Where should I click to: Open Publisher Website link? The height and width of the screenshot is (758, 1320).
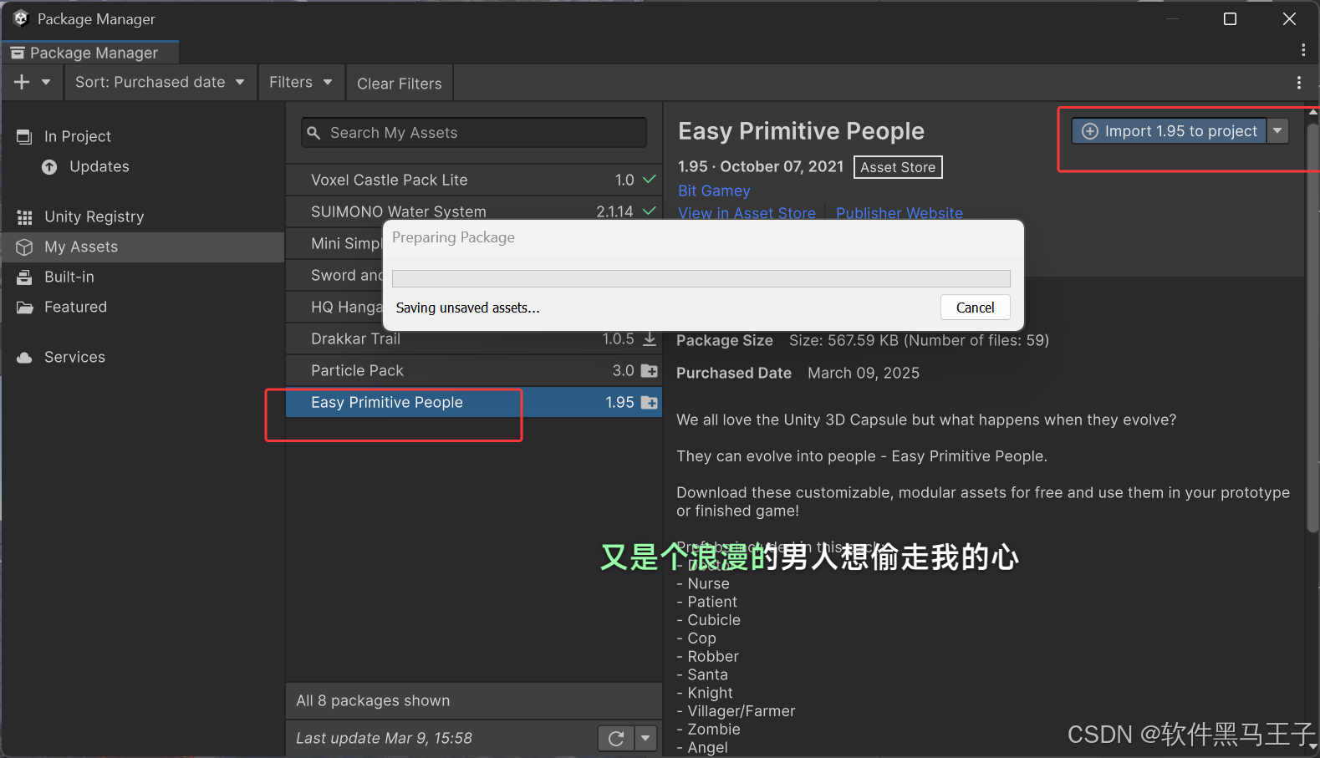[900, 212]
